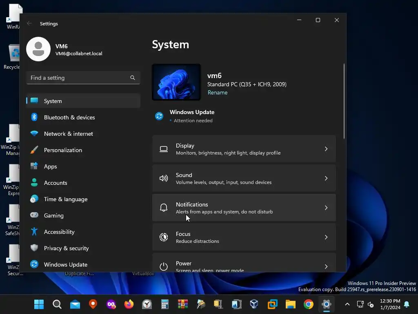The image size is (418, 314).
Task: Select the Recycle Bin desktop icon
Action: click(x=12, y=56)
